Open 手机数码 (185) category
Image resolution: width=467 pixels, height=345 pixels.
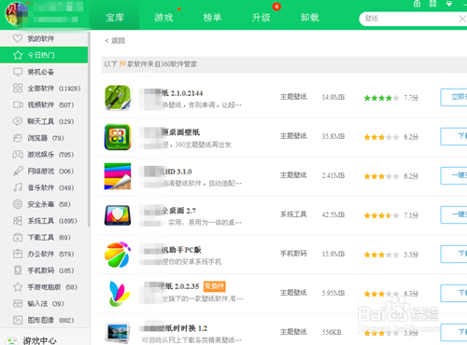tap(44, 270)
